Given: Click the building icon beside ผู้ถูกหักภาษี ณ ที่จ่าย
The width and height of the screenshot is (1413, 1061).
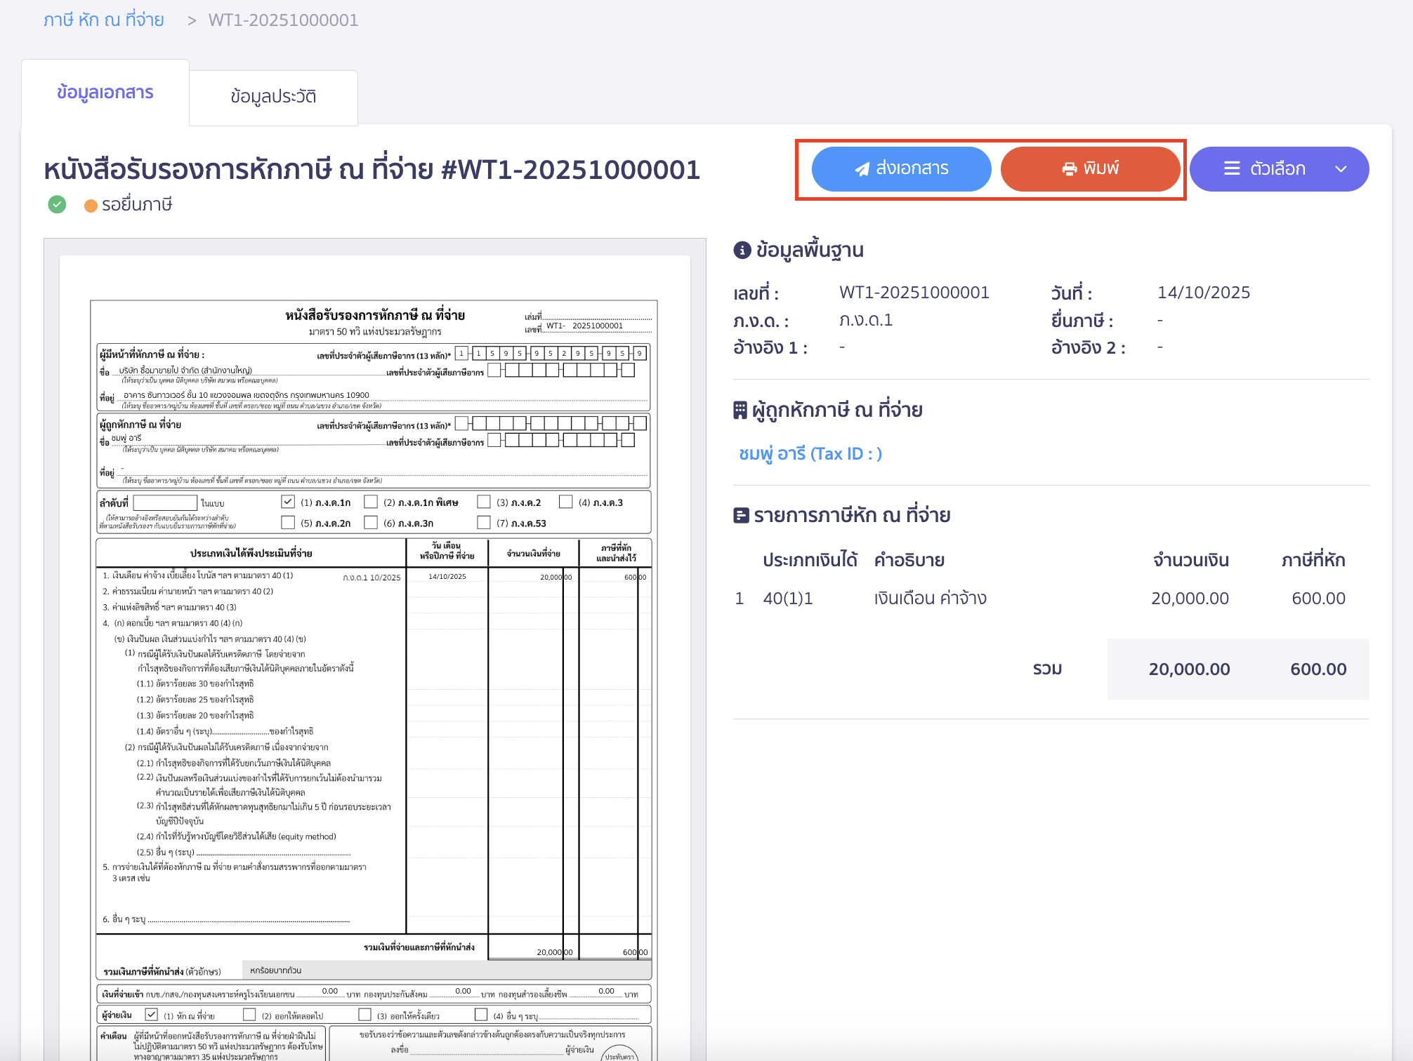Looking at the screenshot, I should [740, 410].
